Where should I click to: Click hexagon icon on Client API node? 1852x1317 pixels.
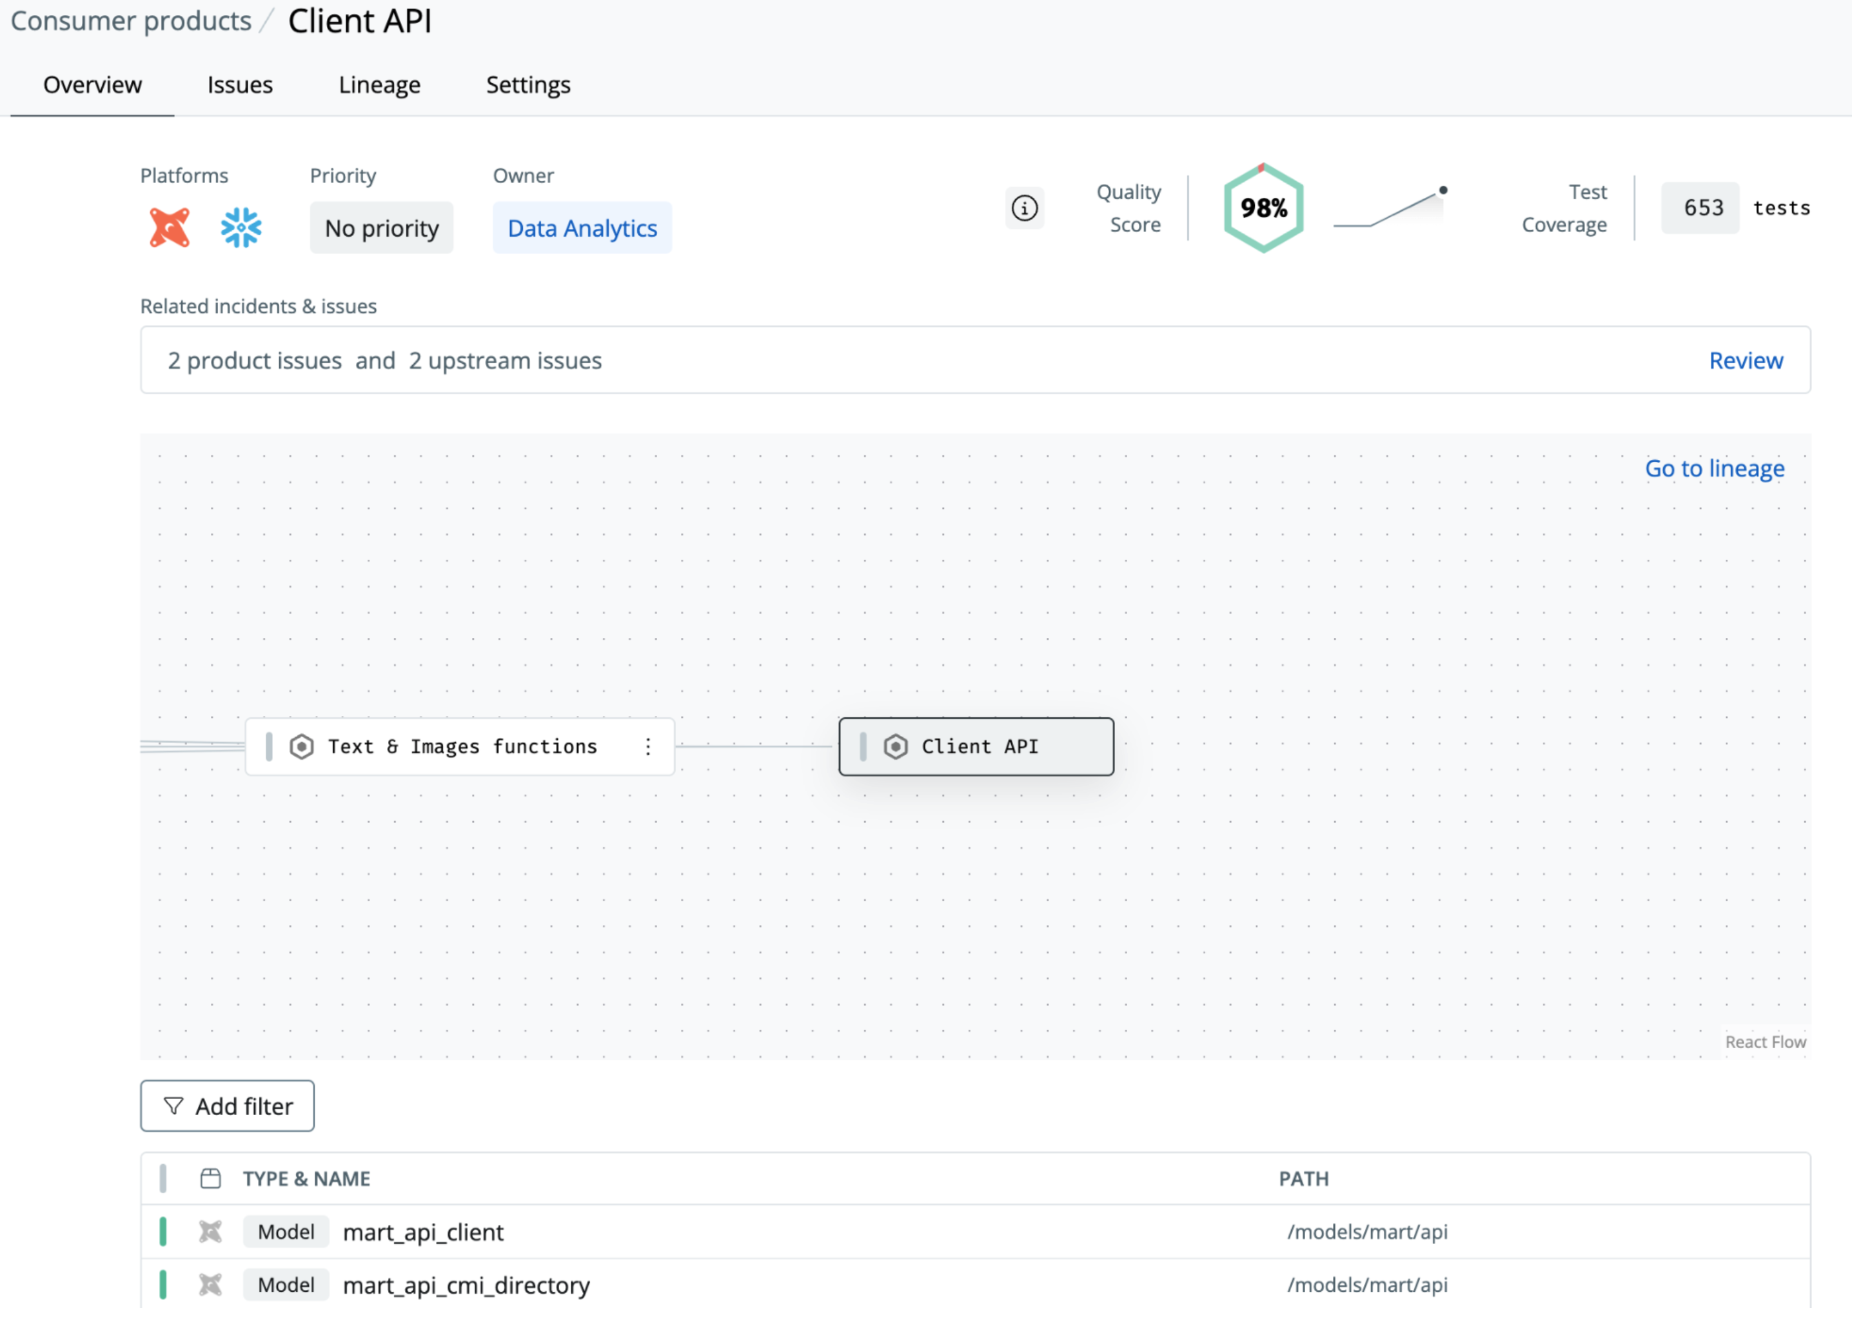(x=895, y=746)
